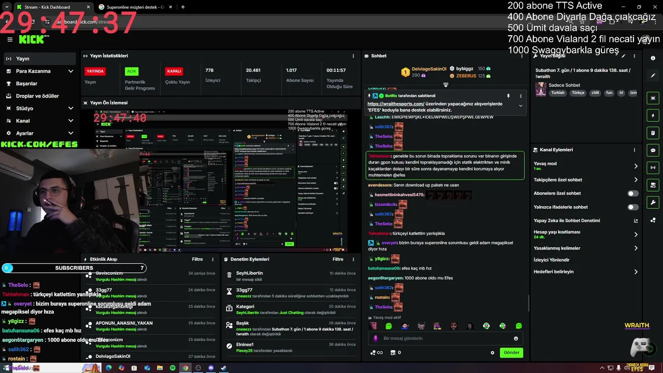Open the Yavaş mod settings arrow
The height and width of the screenshot is (373, 663).
pyautogui.click(x=636, y=166)
